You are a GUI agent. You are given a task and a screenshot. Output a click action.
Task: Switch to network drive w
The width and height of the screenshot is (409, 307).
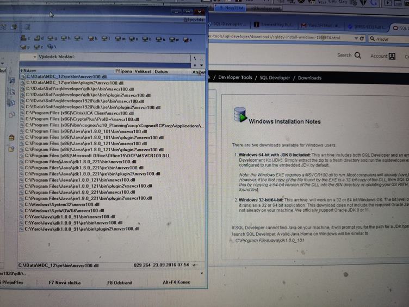(174, 39)
